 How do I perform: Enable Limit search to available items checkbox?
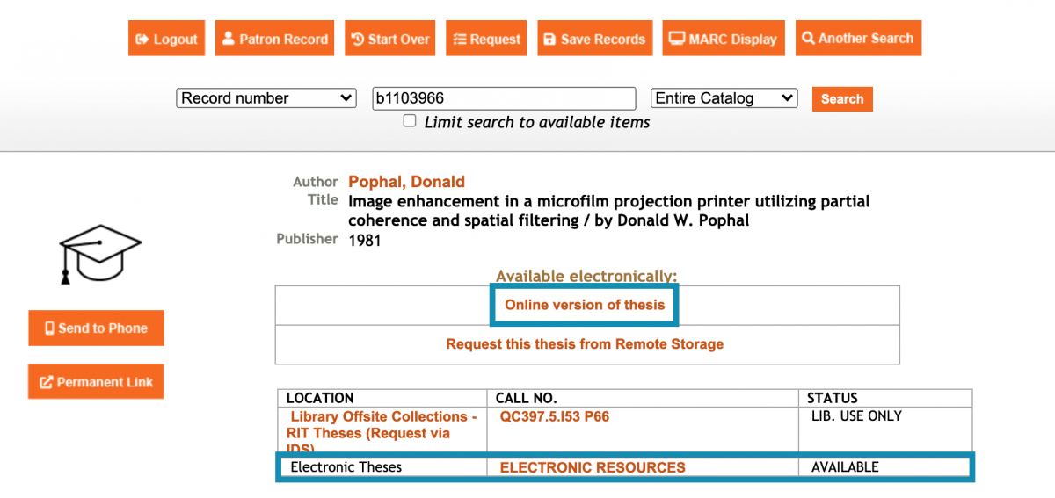click(410, 121)
